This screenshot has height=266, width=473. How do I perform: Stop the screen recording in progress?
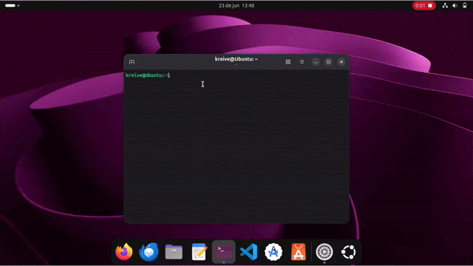tap(423, 5)
